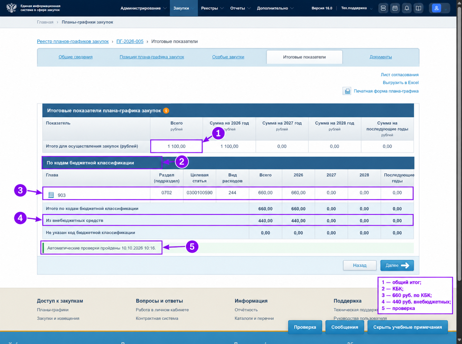
Task: Open footer link Каталоги и перечни
Action: [x=254, y=318]
